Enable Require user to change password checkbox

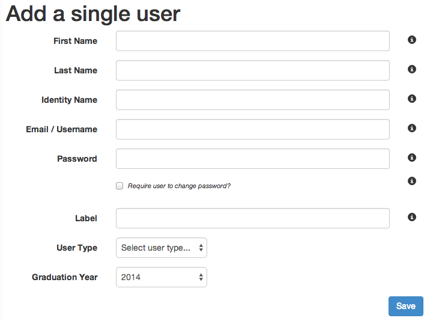pyautogui.click(x=120, y=186)
